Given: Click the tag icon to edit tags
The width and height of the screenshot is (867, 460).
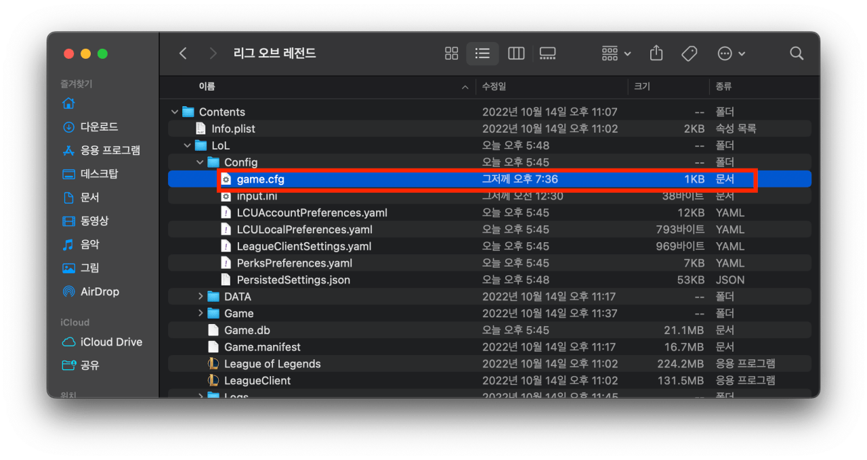Looking at the screenshot, I should pyautogui.click(x=689, y=53).
